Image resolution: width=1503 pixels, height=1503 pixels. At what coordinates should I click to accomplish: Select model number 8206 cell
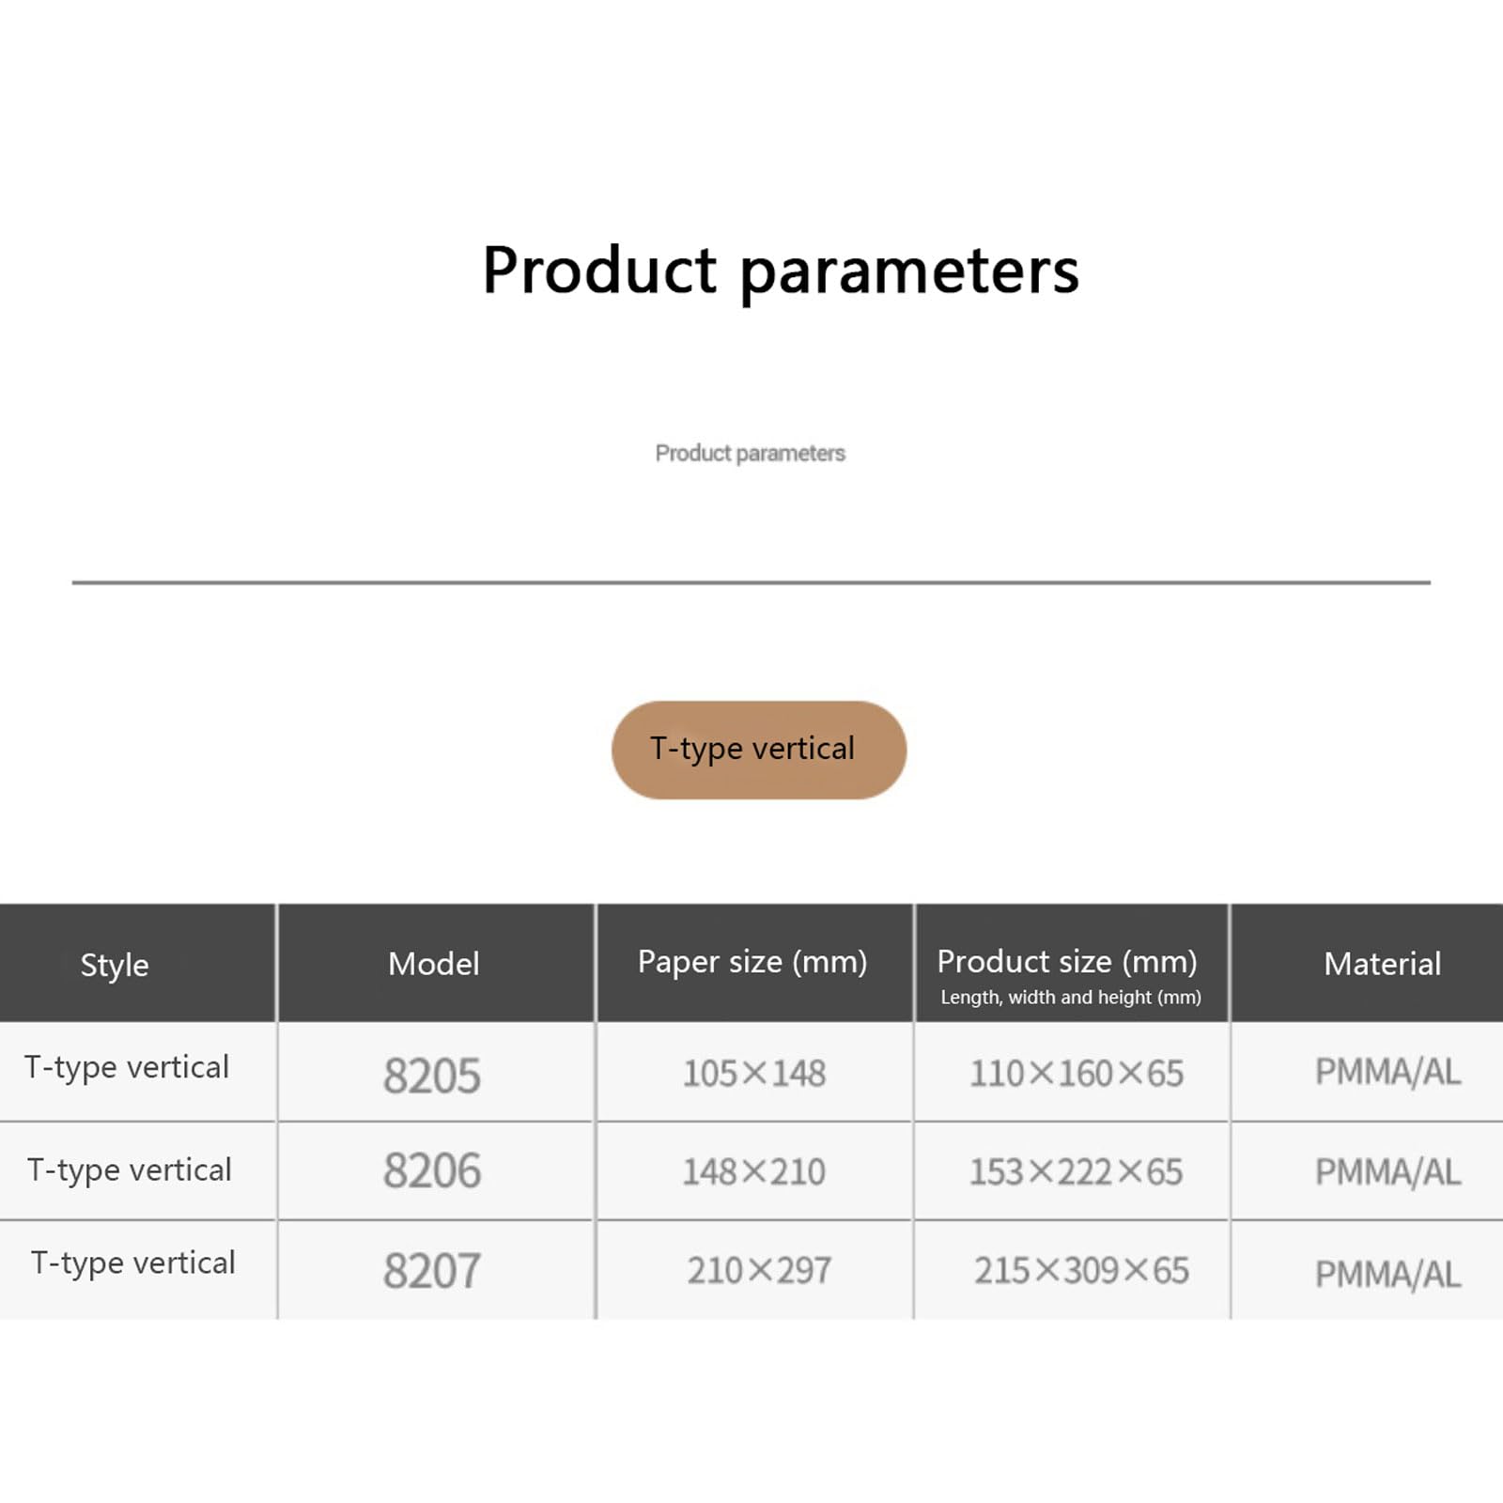coord(436,1170)
